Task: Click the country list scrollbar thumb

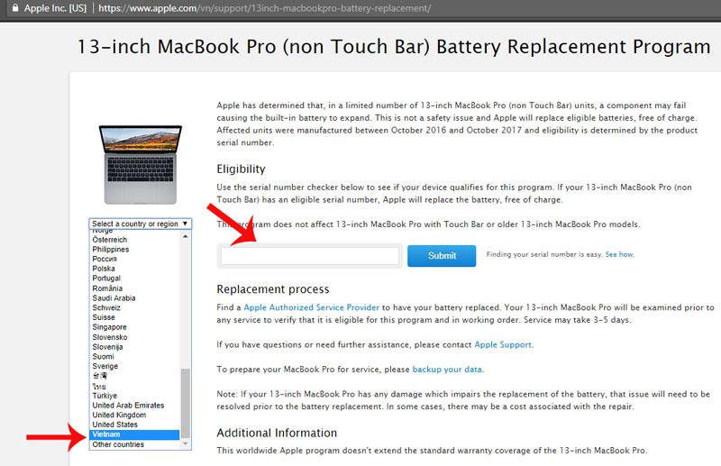Action: click(x=187, y=403)
